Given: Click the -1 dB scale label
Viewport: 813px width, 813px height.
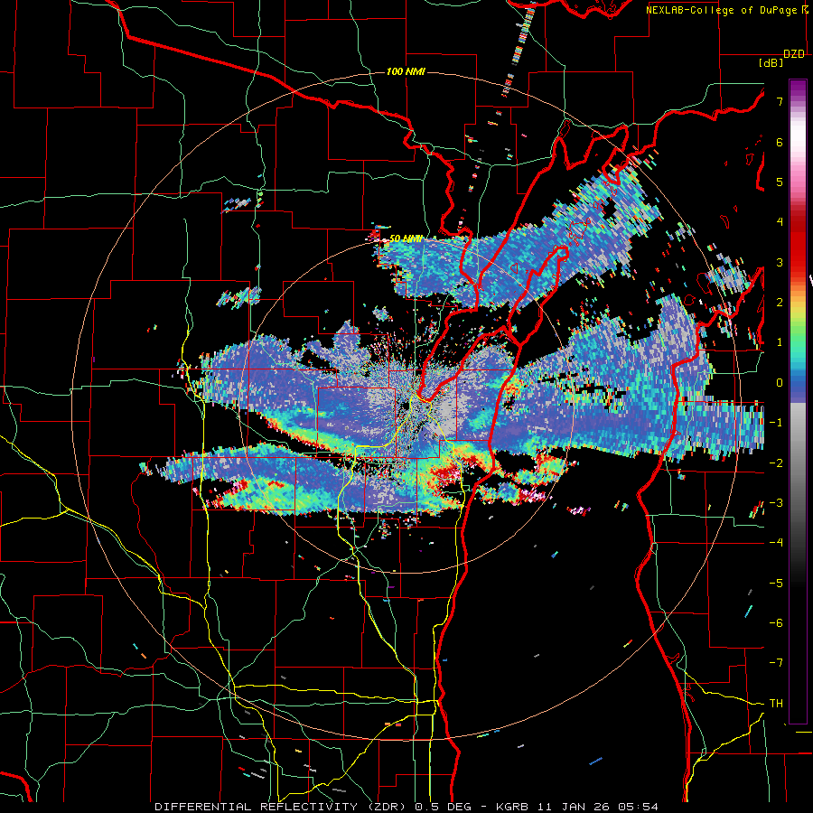Looking at the screenshot, I should click(x=776, y=423).
